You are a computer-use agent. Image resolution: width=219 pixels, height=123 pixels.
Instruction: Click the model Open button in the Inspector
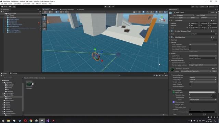pos(181,18)
